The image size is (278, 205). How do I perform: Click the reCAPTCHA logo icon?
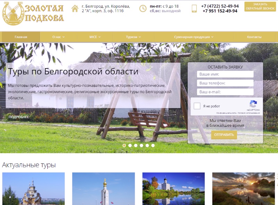click(x=253, y=104)
